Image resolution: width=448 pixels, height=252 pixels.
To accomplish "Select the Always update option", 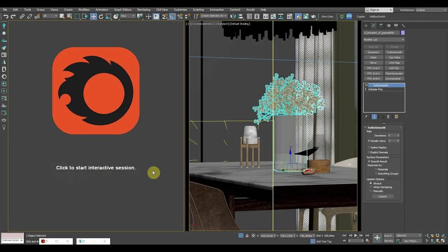I will (371, 183).
